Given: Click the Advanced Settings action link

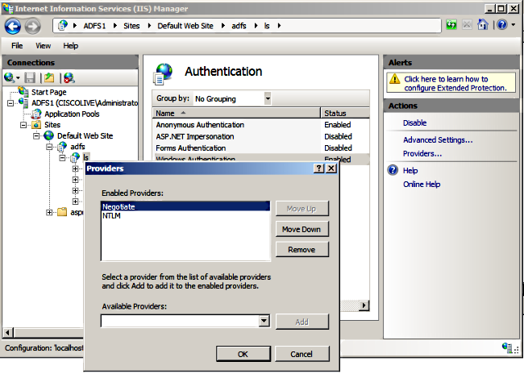Looking at the screenshot, I should click(438, 140).
